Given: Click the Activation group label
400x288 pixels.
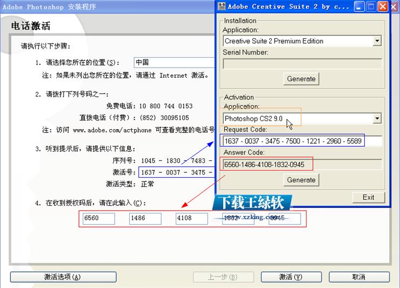Looking at the screenshot, I should pos(239,97).
